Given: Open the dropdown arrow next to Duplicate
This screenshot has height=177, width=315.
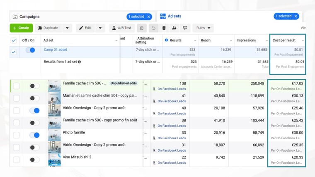Looking at the screenshot, I should [x=68, y=28].
